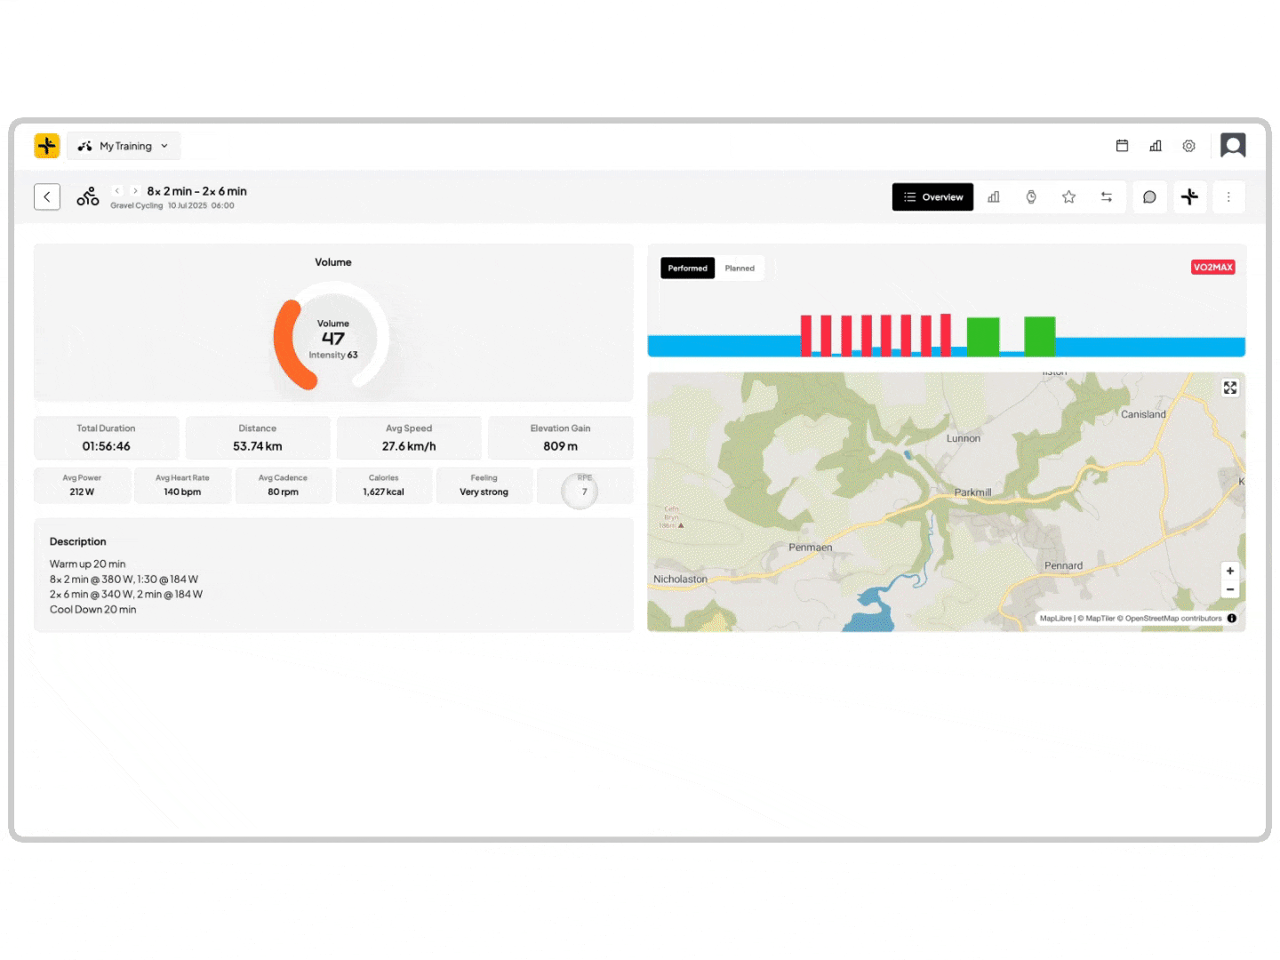Image resolution: width=1280 pixels, height=960 pixels.
Task: Go to next workout chevron
Action: [x=135, y=191]
